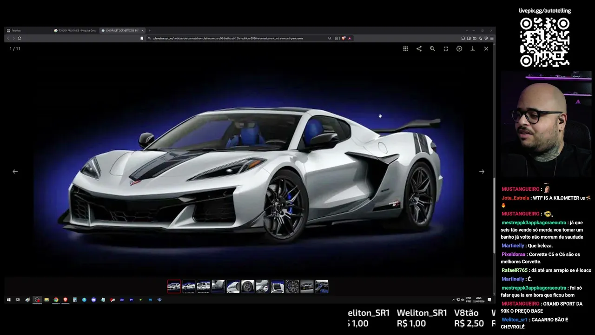The height and width of the screenshot is (335, 595).
Task: Expand the tab search dropdown chevron
Action: 467,31
